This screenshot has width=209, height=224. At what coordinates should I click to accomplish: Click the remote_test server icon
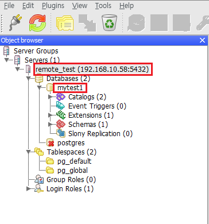[28, 69]
